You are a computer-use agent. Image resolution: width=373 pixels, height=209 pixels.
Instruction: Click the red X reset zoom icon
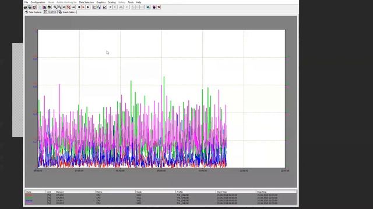(69, 8)
